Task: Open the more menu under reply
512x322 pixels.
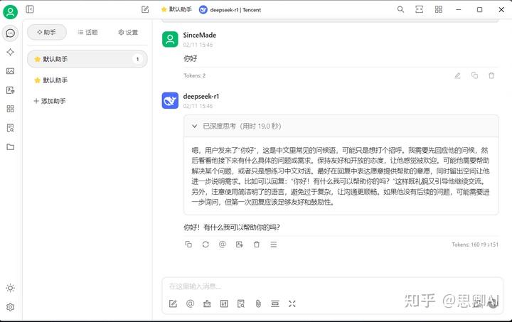Action: [x=274, y=245]
